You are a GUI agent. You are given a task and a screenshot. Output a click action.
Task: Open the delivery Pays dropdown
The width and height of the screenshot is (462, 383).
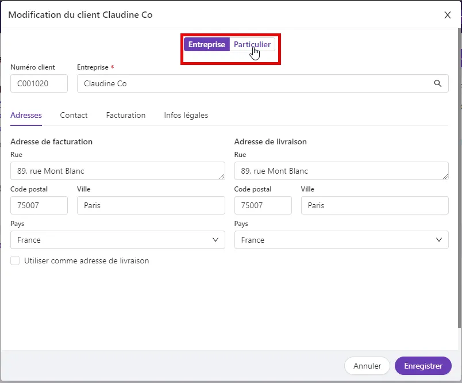341,240
